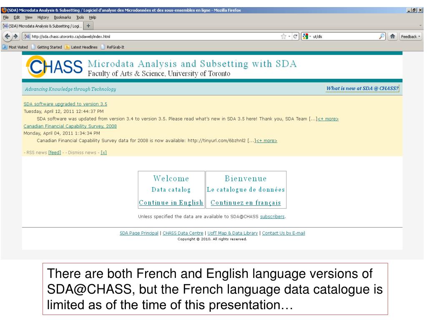Click '<+ more>' after the Financial Capability news
Image resolution: width=427 pixels, height=320 pixels.
click(266, 141)
